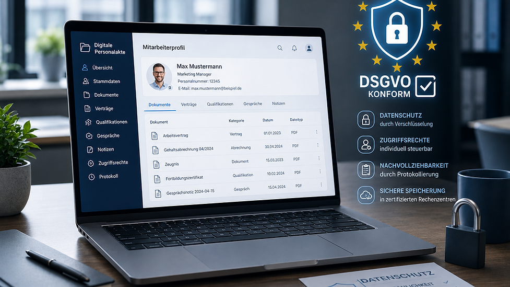Screen dimensions: 510x287
Task: Open the Fortbildungszertifikat row options menu
Action: 320,171
